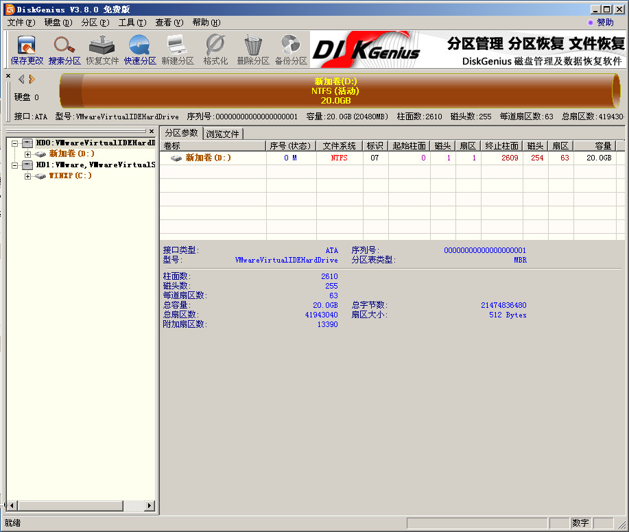
Task: Click the MBR partition table type value
Action: (x=521, y=261)
